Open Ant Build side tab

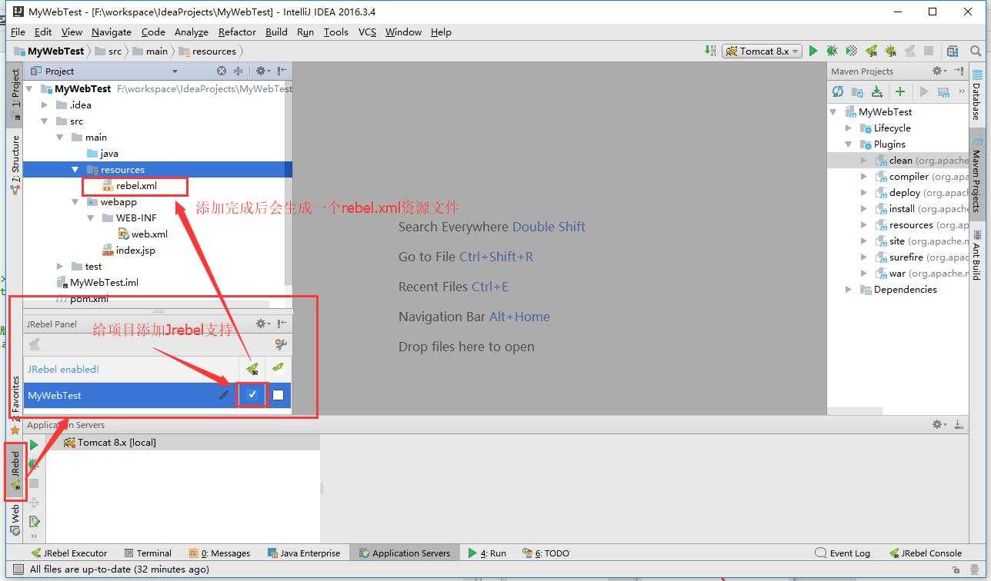tap(976, 254)
